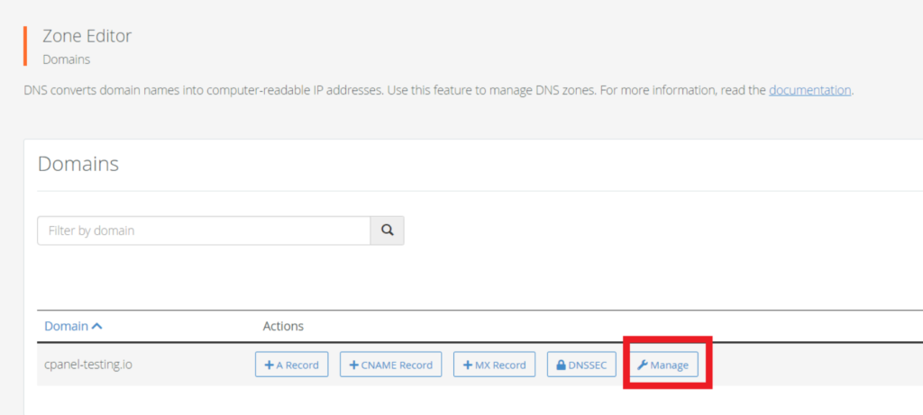Screen dimensions: 923x415
Task: Toggle the Domain sort direction chevron
Action: (97, 326)
